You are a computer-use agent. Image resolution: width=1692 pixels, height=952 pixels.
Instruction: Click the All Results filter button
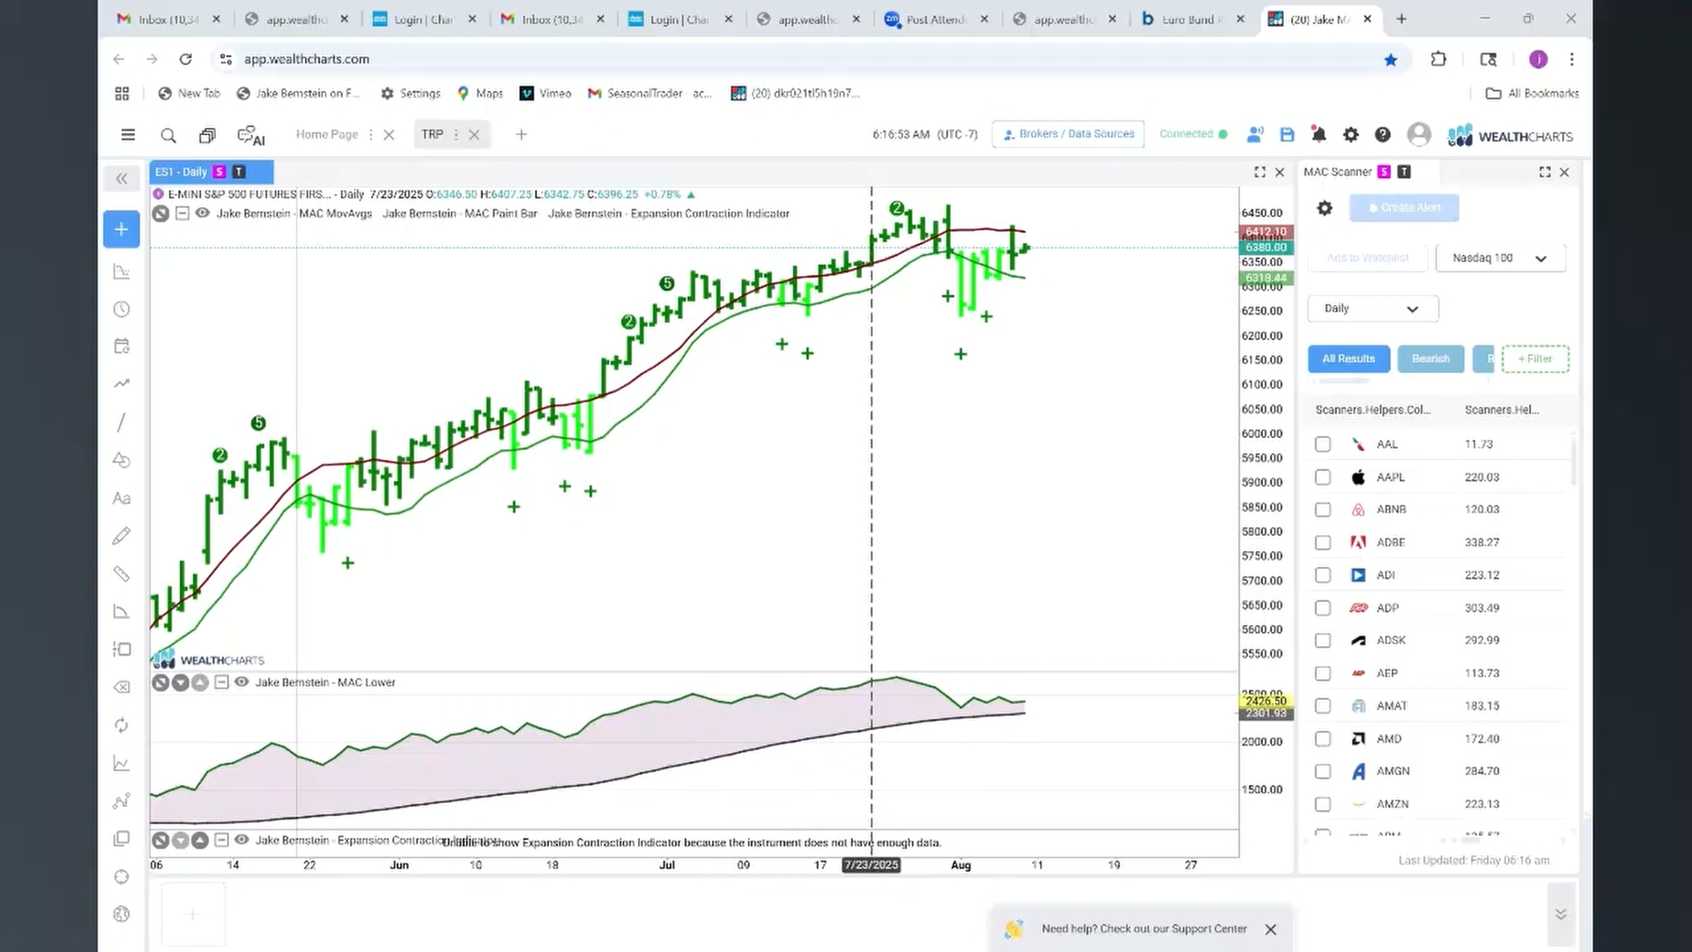[x=1348, y=359]
